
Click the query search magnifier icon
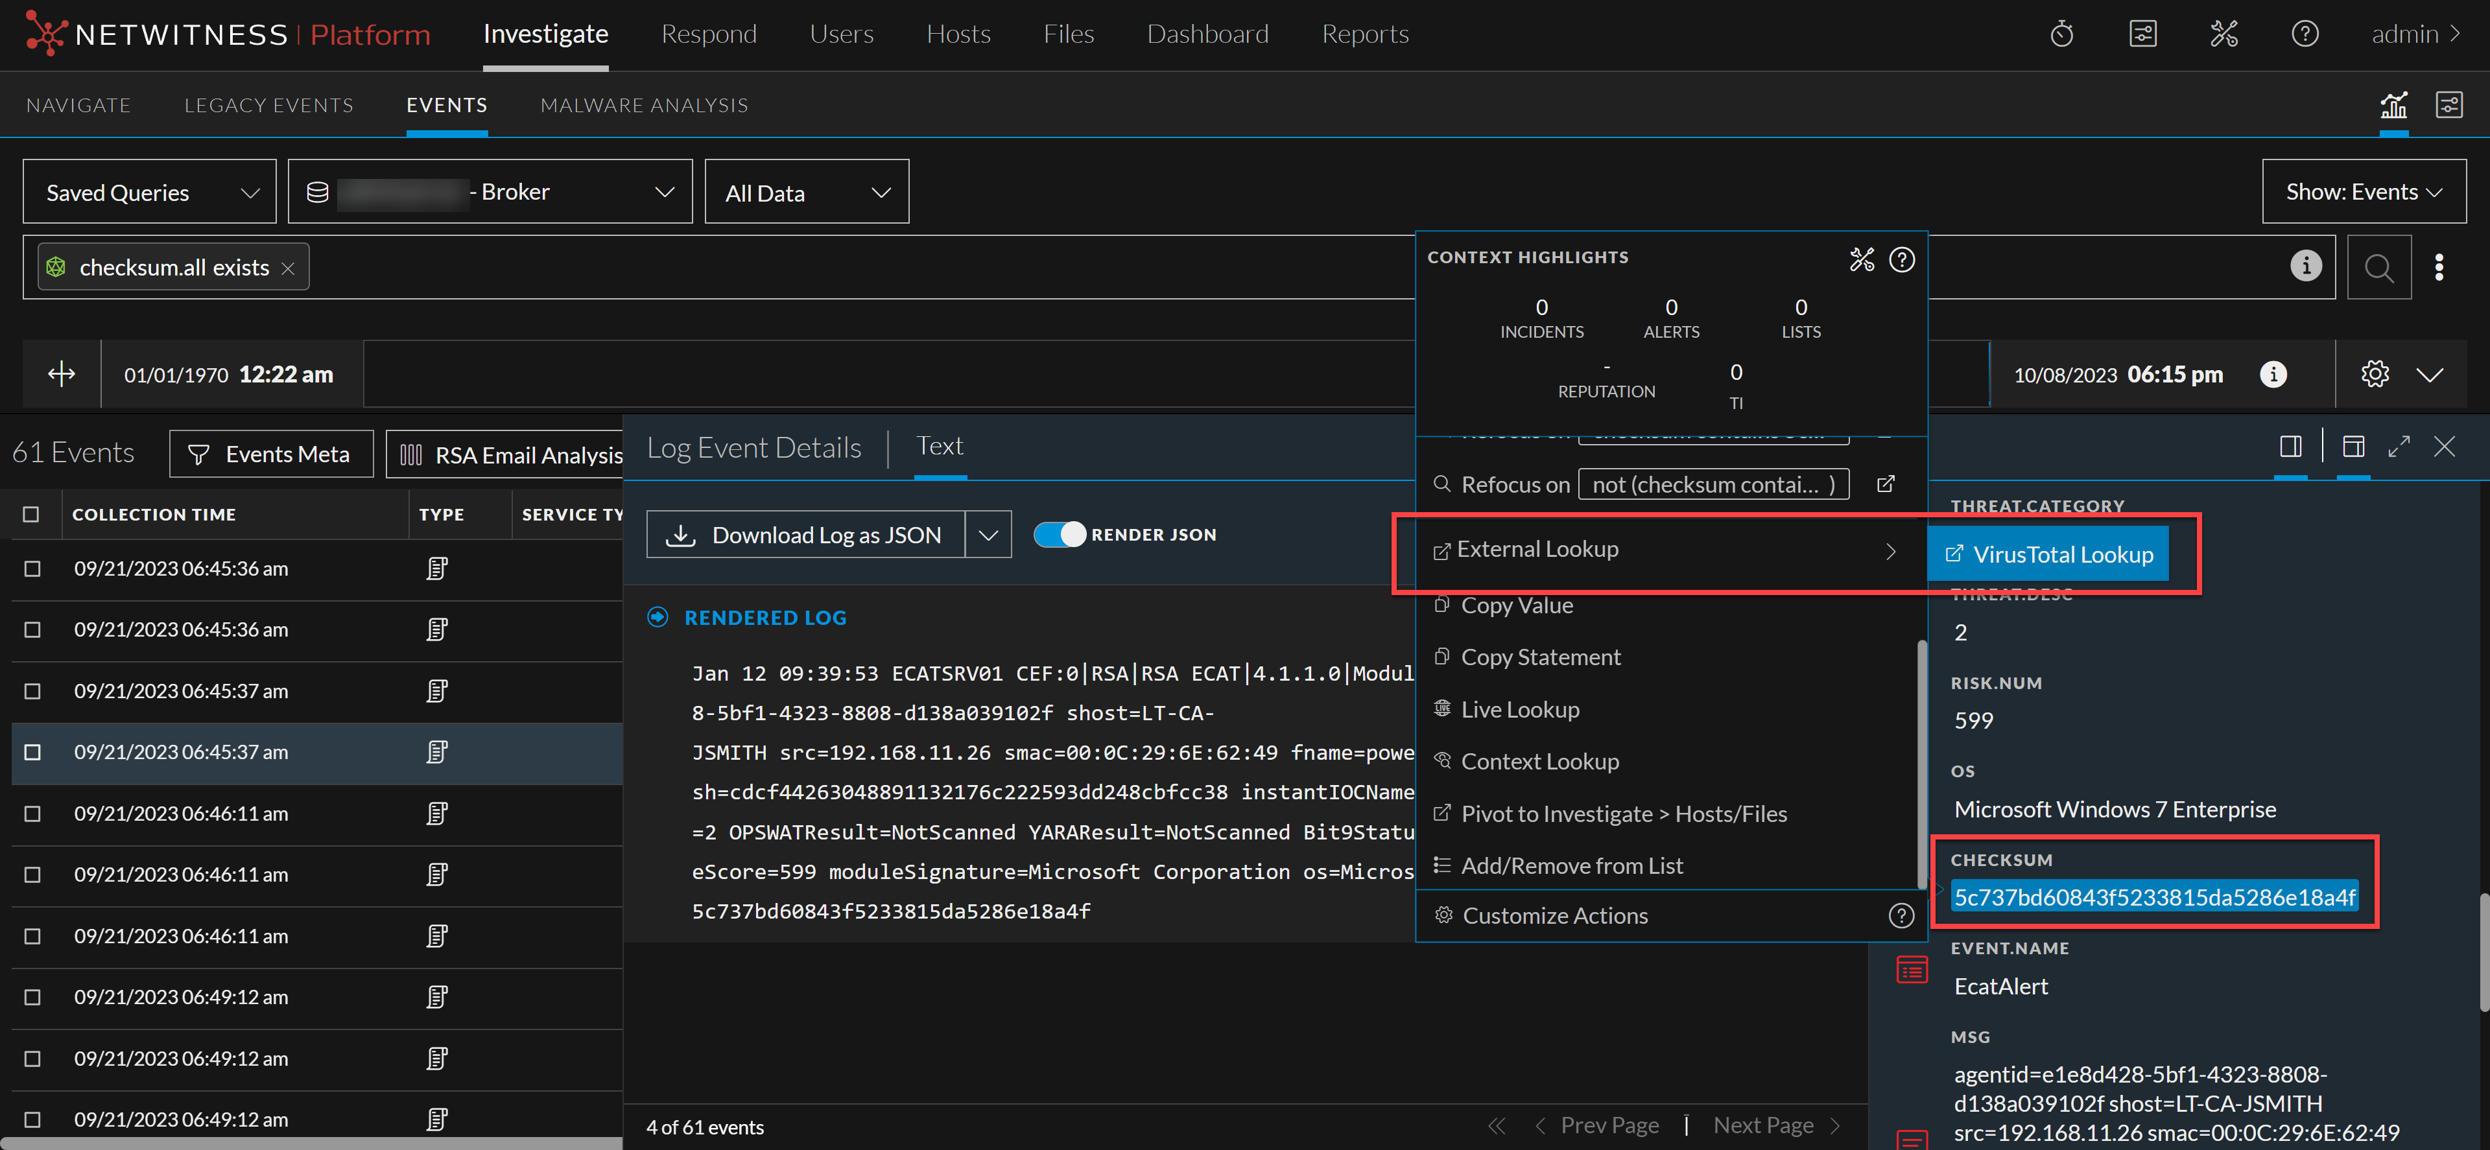pyautogui.click(x=2378, y=268)
